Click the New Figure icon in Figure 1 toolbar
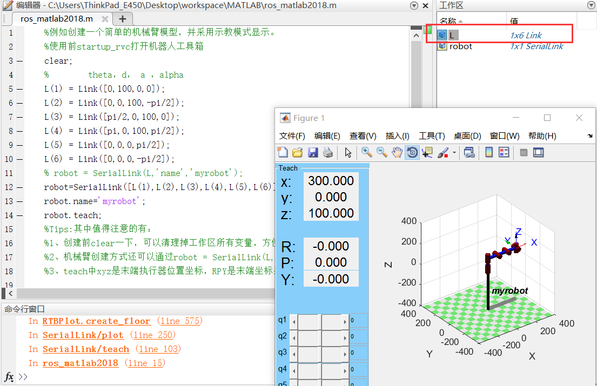Image resolution: width=597 pixels, height=386 pixels. (283, 152)
